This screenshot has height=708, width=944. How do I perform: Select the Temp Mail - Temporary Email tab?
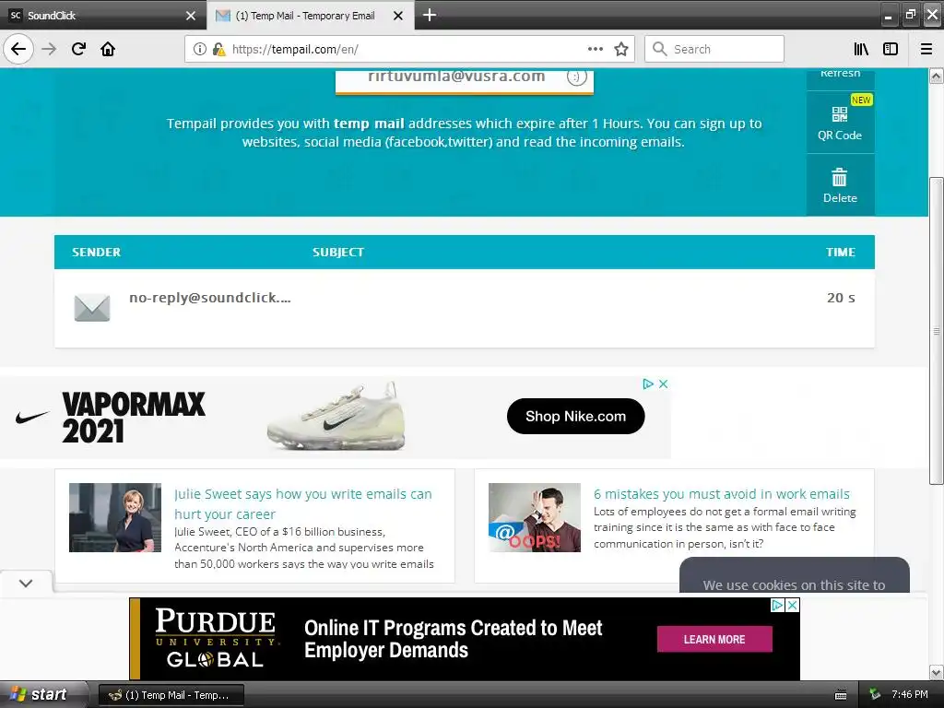tap(310, 16)
